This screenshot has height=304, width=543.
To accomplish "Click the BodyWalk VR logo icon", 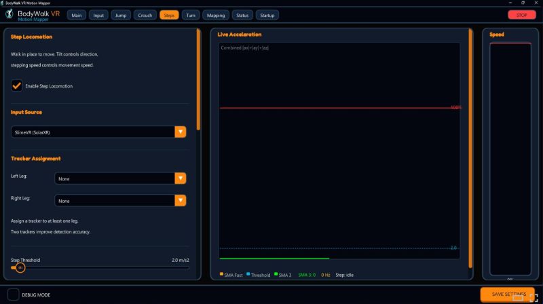I will [x=10, y=14].
